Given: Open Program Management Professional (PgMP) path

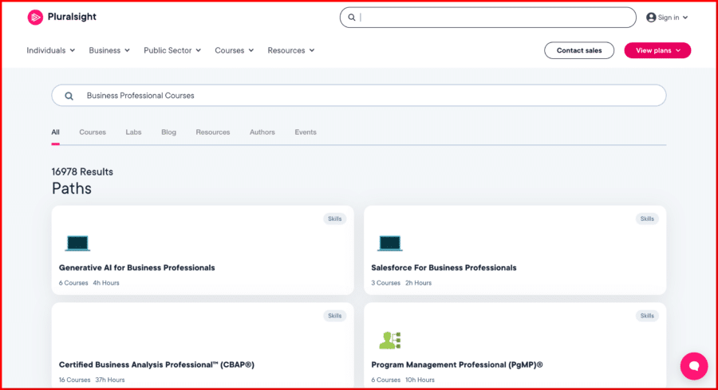Looking at the screenshot, I should (457, 364).
